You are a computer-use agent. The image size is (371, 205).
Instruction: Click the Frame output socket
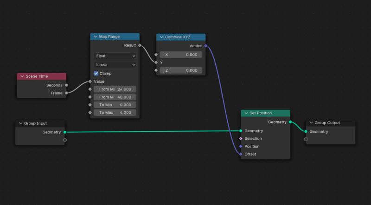pyautogui.click(x=66, y=93)
